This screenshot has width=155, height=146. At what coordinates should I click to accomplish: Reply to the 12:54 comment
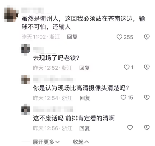click(85, 98)
